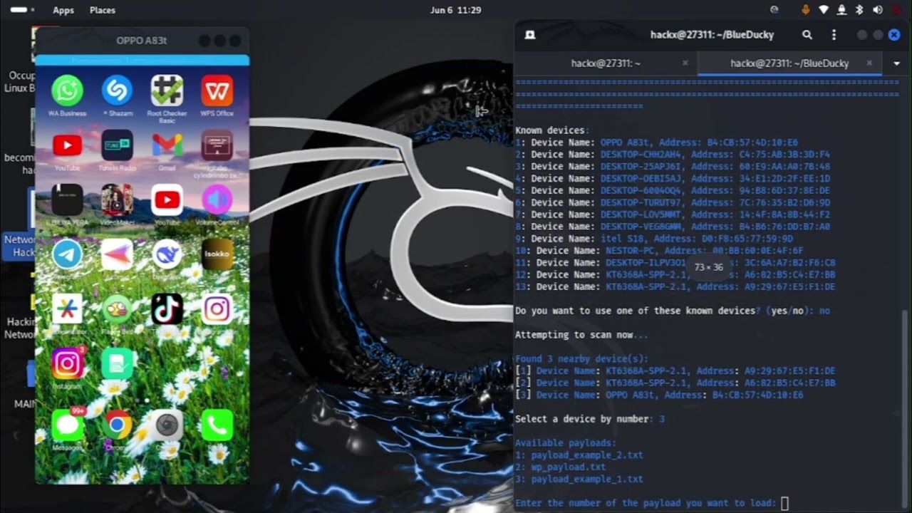This screenshot has height=513, width=912.
Task: Click 'Found 3 nearby device(s)' text
Action: pyautogui.click(x=581, y=358)
